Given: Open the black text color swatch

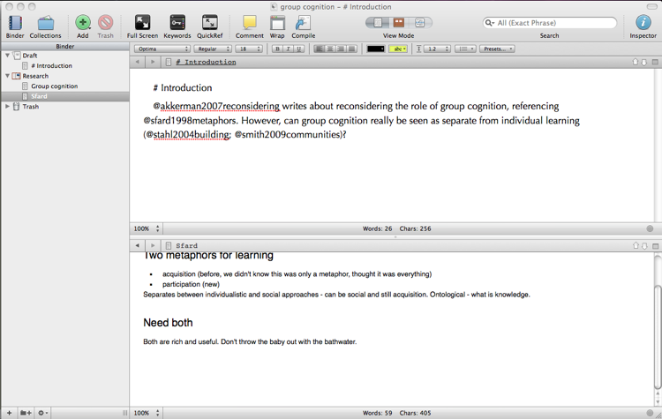Looking at the screenshot, I should point(375,49).
